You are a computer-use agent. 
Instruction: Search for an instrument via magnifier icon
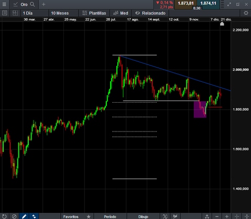32,4
